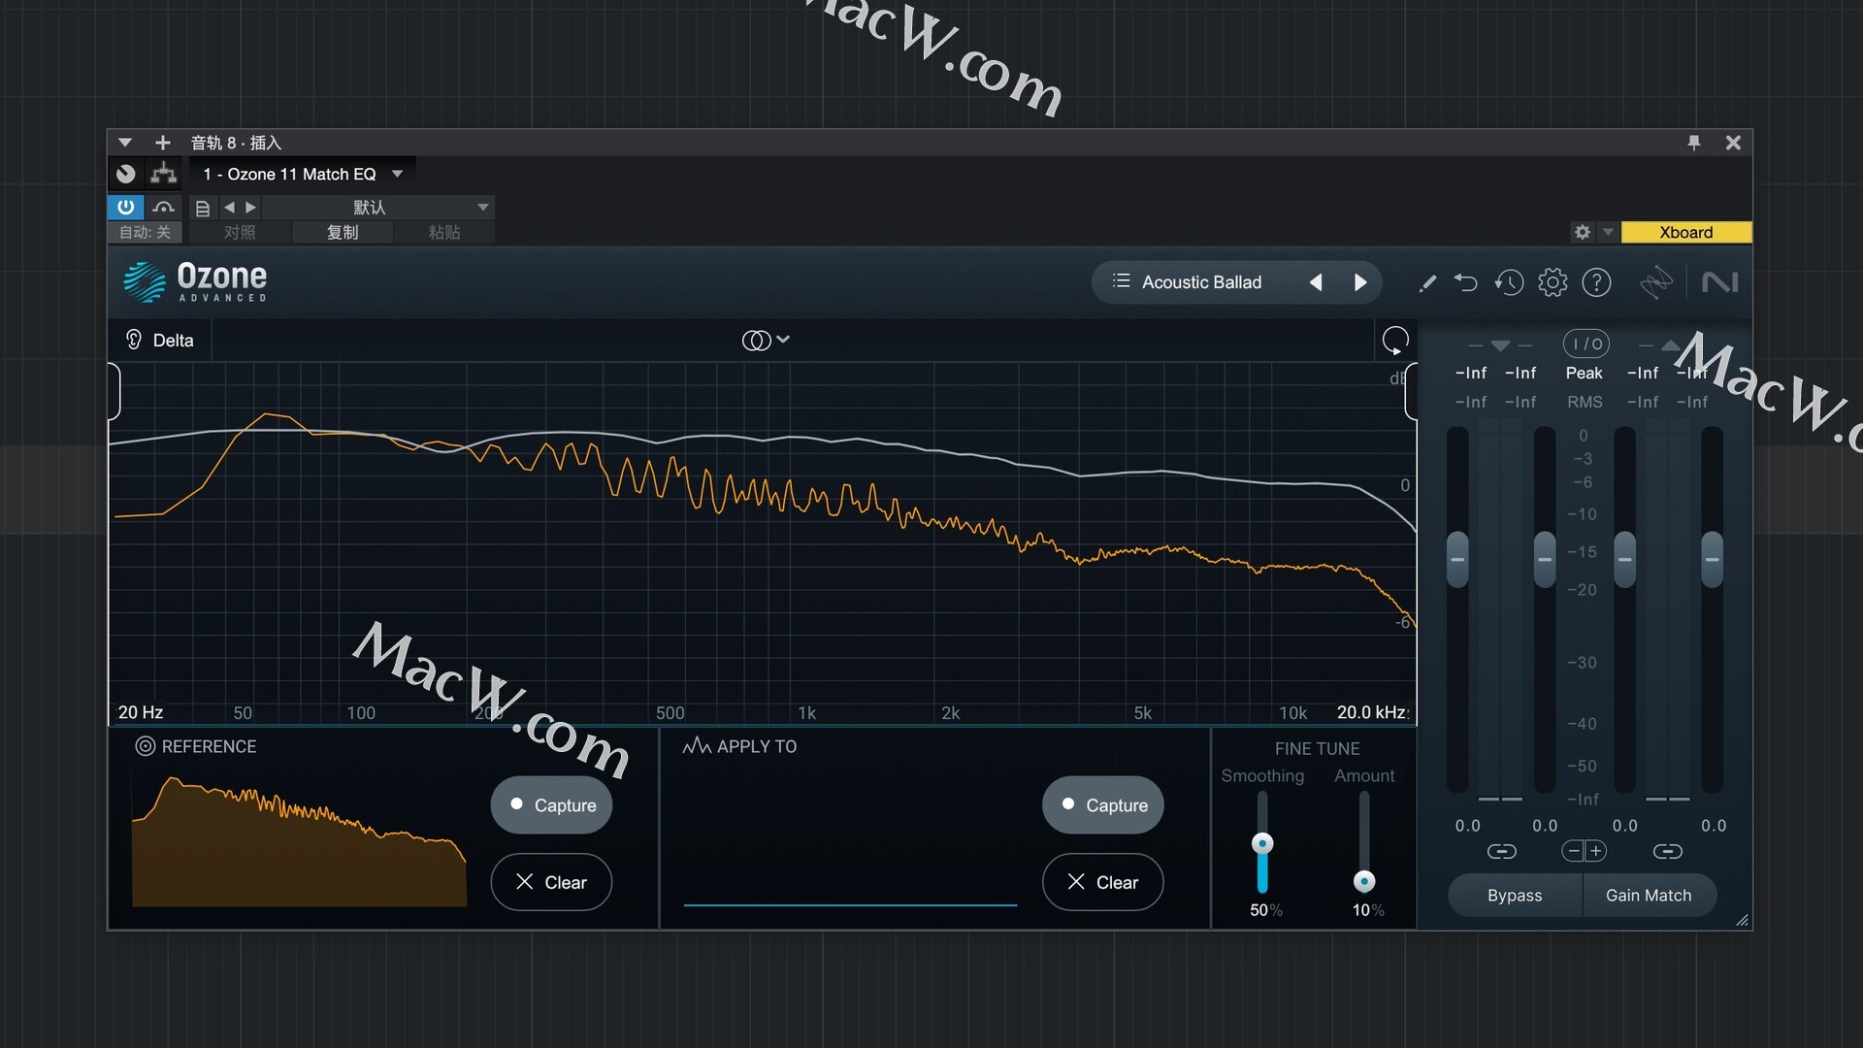The image size is (1863, 1048).
Task: Go to previous host preset
Action: tap(230, 207)
